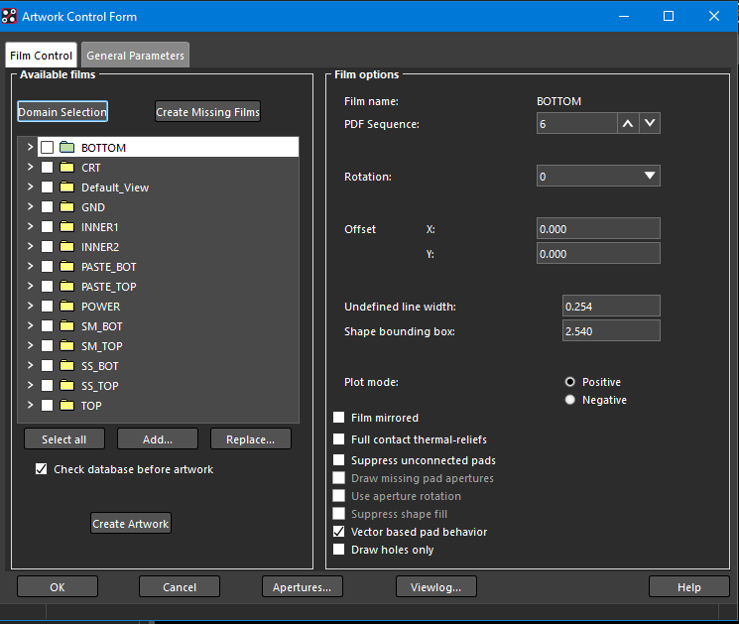Click the INNER2 film folder icon
This screenshot has width=739, height=624.
coord(66,246)
